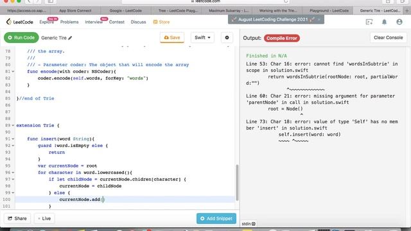
Task: Click the leetcode.com address bar
Action: tap(205, 1)
